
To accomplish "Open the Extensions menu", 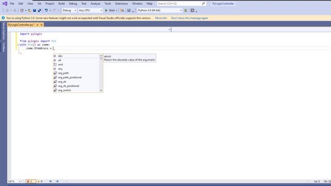I will (x=122, y=4).
